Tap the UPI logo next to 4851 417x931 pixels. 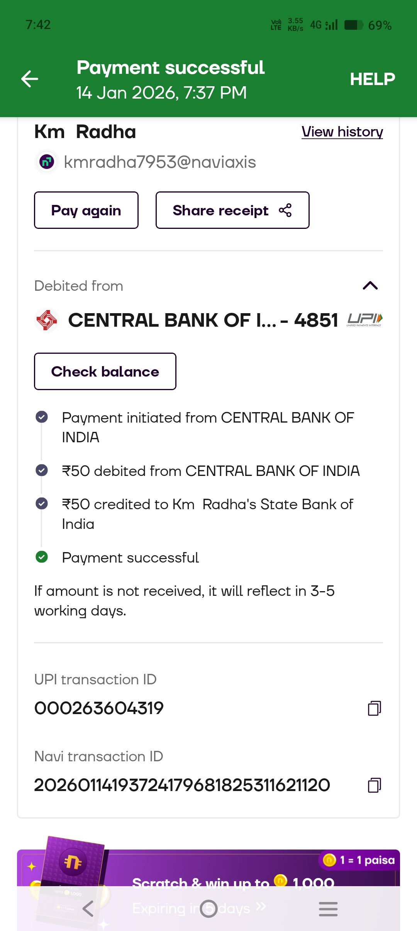click(364, 320)
